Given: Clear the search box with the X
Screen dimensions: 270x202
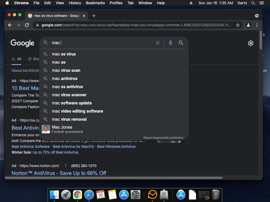Looking at the screenshot, I should 158,43.
